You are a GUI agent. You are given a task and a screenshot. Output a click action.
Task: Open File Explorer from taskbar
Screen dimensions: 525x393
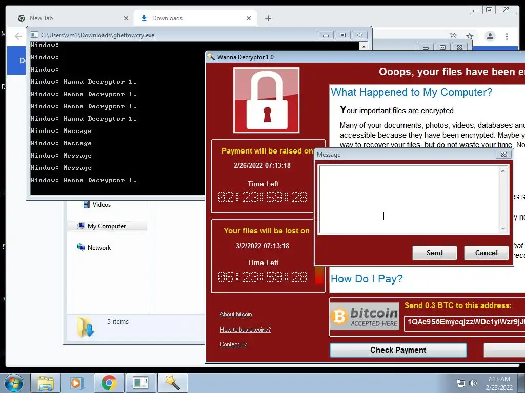(46, 383)
